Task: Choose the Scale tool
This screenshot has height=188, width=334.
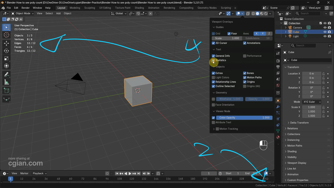Action: [7, 58]
